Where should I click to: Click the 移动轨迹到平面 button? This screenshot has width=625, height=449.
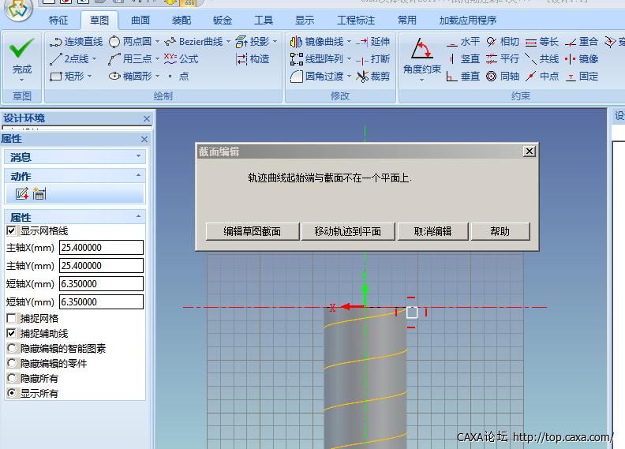coord(347,231)
